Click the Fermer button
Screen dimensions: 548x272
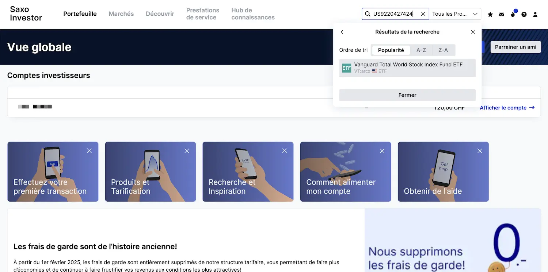coord(407,95)
